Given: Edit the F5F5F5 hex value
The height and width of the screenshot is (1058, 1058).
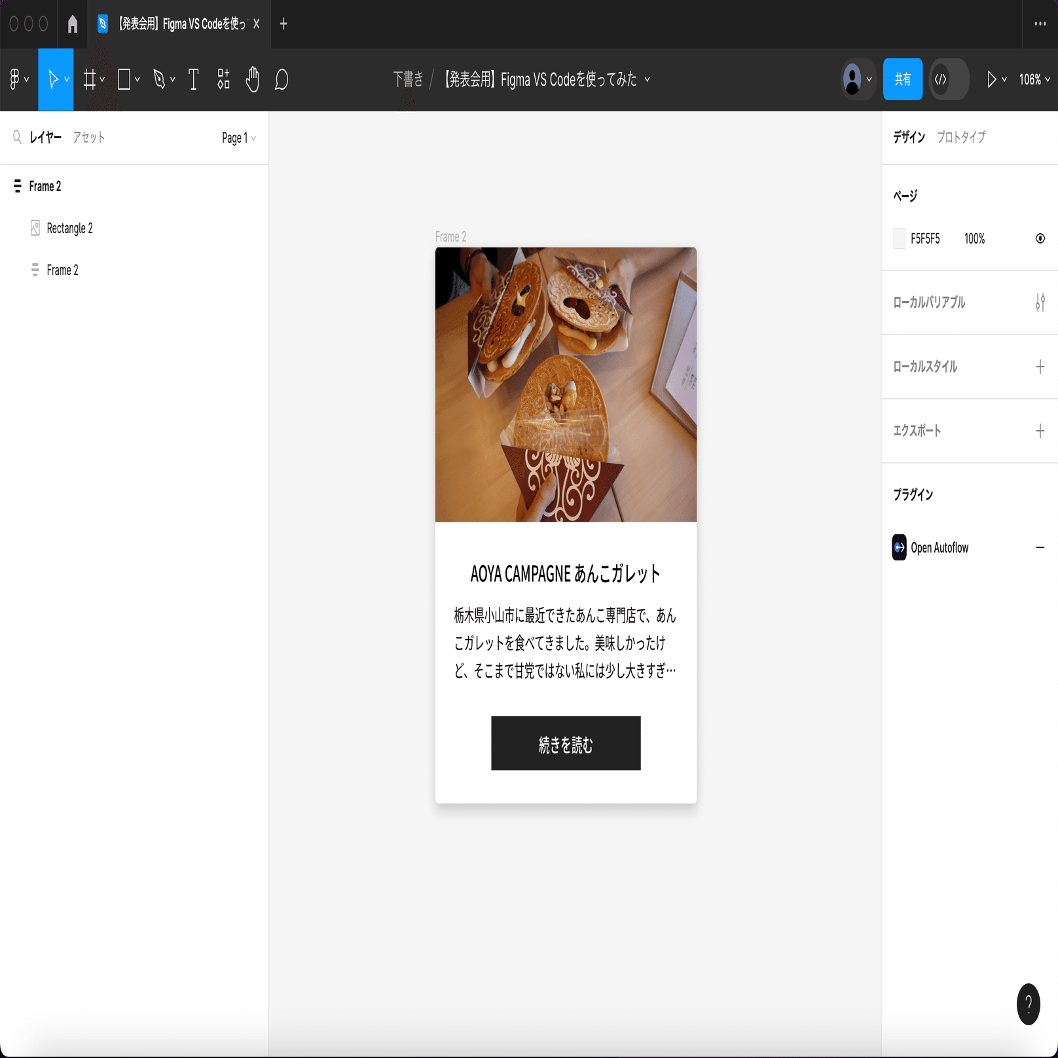Looking at the screenshot, I should pos(925,239).
